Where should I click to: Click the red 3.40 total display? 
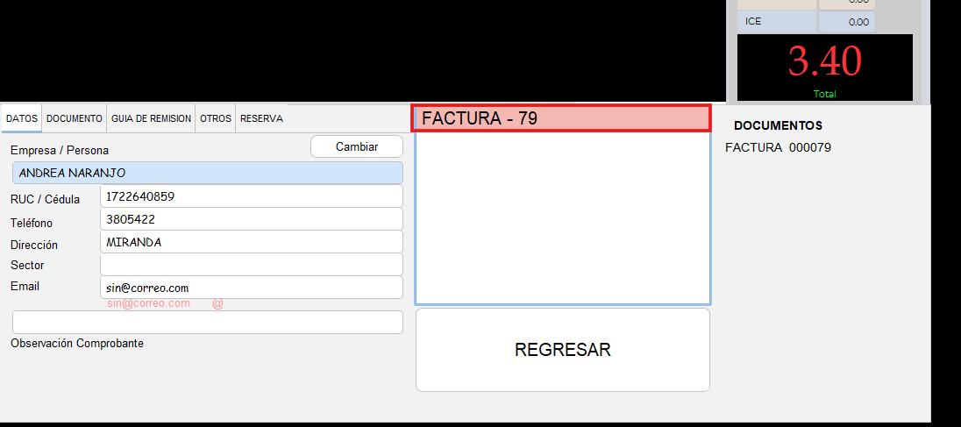[824, 61]
